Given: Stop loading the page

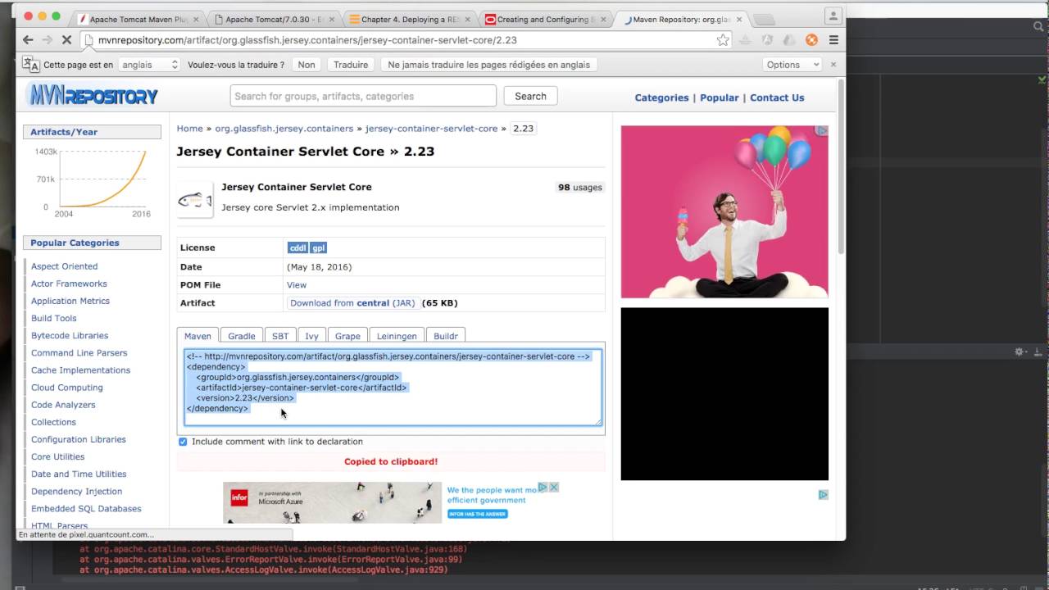Looking at the screenshot, I should [x=66, y=39].
